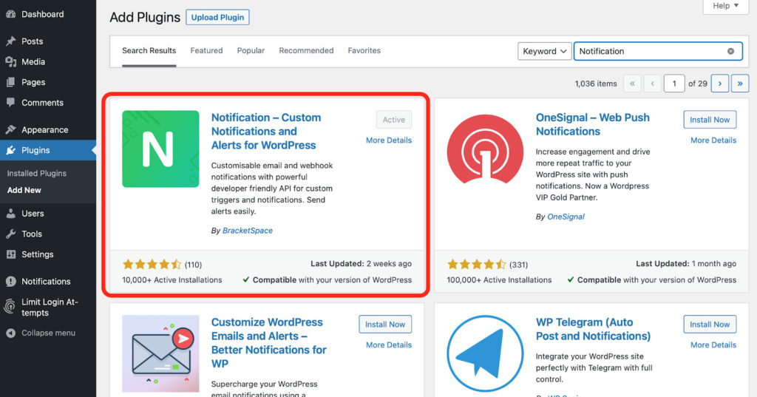Open OneSignal – Web Push Notifications title
Image resolution: width=757 pixels, height=397 pixels.
593,124
